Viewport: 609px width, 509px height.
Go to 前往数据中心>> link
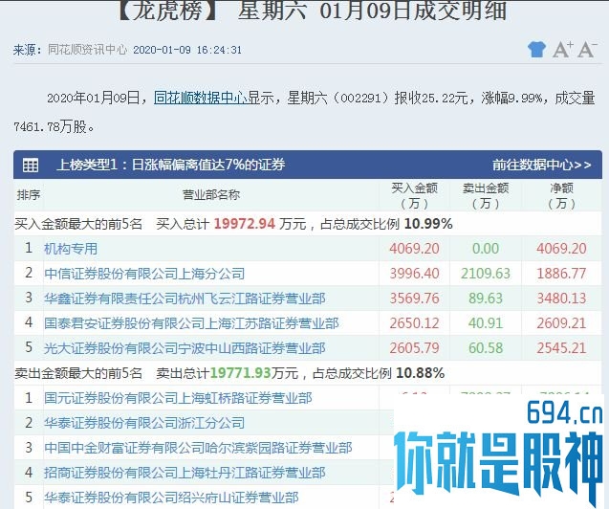pyautogui.click(x=542, y=165)
